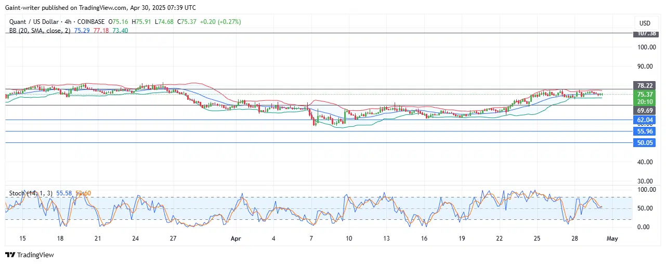Click the May label on the time axis
666x264 pixels.
[612, 239]
